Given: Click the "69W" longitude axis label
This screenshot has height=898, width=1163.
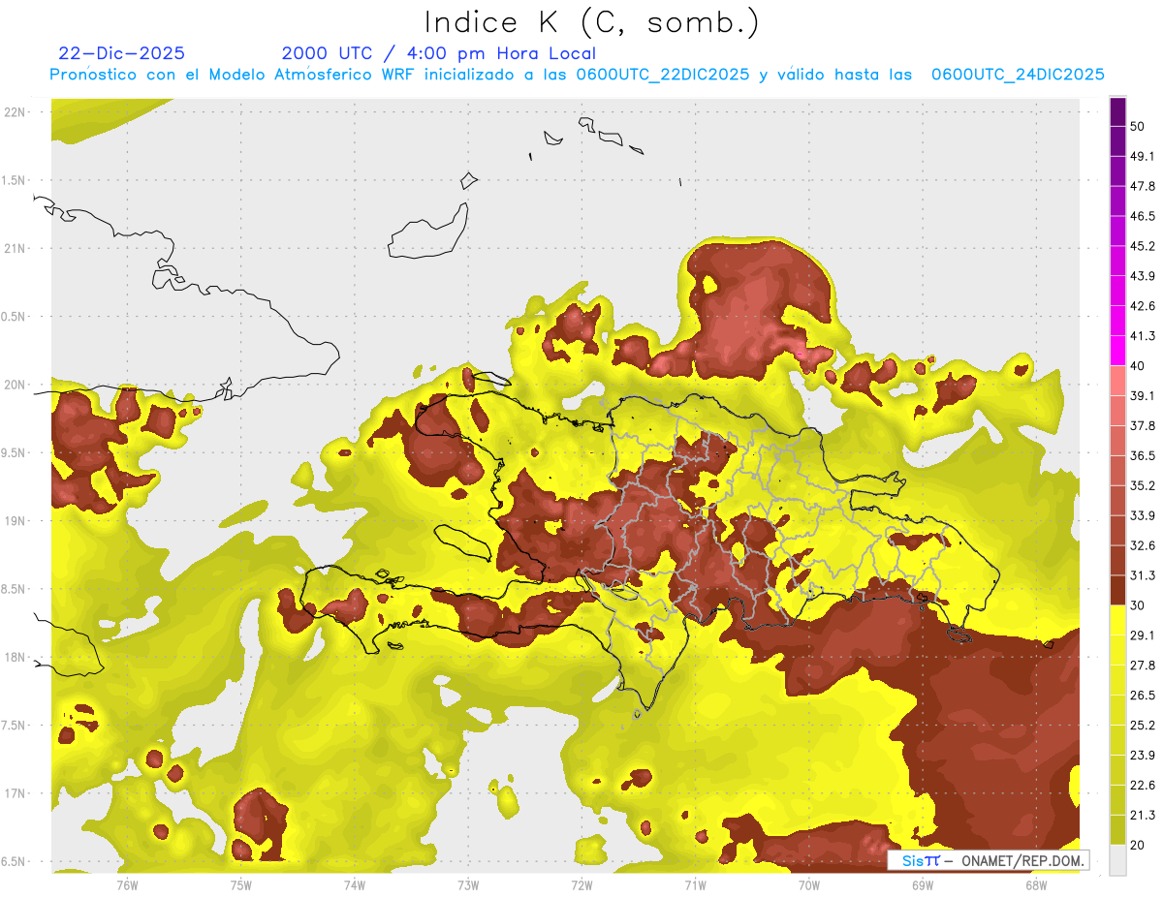Looking at the screenshot, I should click(923, 884).
